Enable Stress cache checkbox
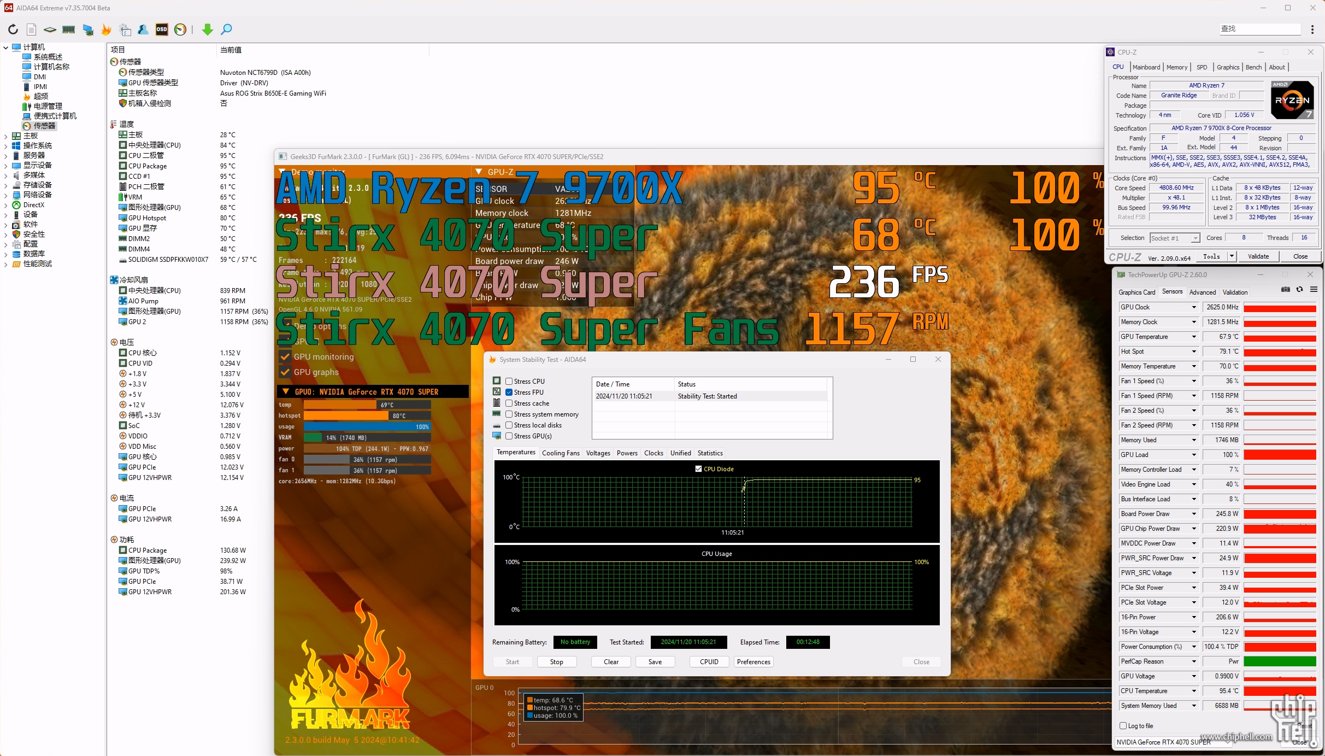The width and height of the screenshot is (1325, 756). point(509,403)
